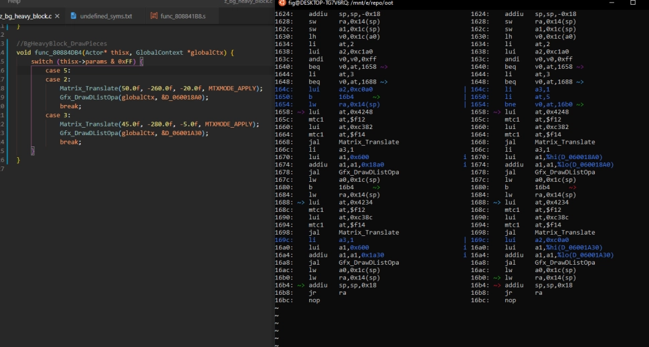
Task: Click %lo(D_06001A30) in the terminal diff
Action: pos(585,255)
